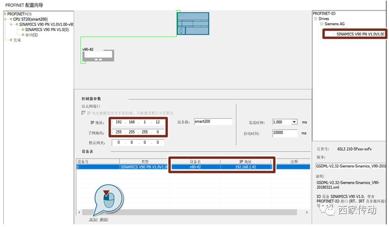Select 完成 step in the wizard tree

(x=17, y=40)
